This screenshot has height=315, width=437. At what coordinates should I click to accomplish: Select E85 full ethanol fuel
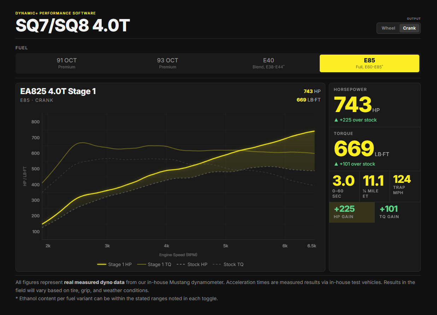click(x=370, y=63)
